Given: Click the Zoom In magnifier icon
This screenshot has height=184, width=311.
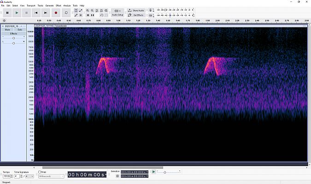Looking at the screenshot, I should [x=88, y=10].
